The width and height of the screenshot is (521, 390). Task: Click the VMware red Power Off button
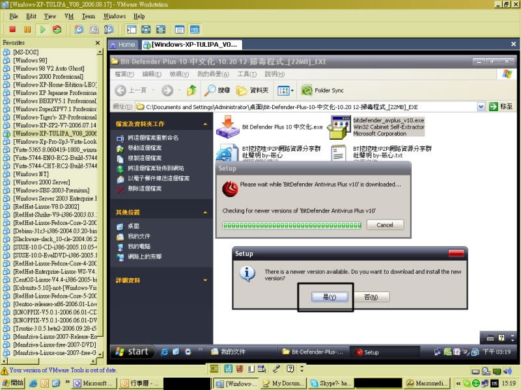(x=12, y=29)
